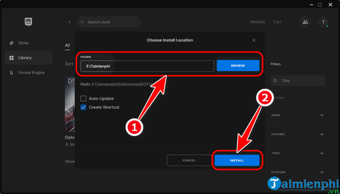Expand the Types filter

tap(322, 153)
